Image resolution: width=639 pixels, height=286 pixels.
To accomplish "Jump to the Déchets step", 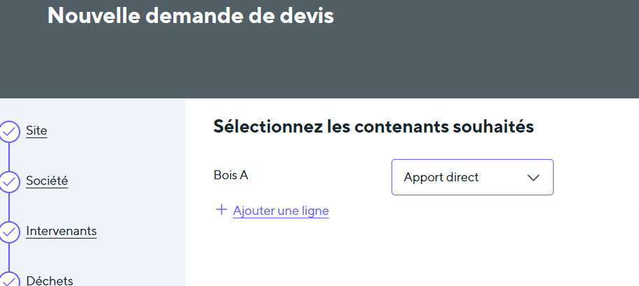I will 49,280.
